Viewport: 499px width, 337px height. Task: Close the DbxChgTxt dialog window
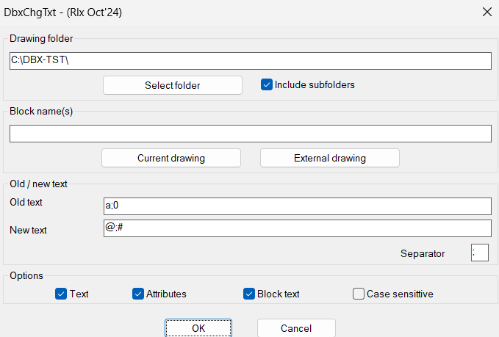click(487, 12)
